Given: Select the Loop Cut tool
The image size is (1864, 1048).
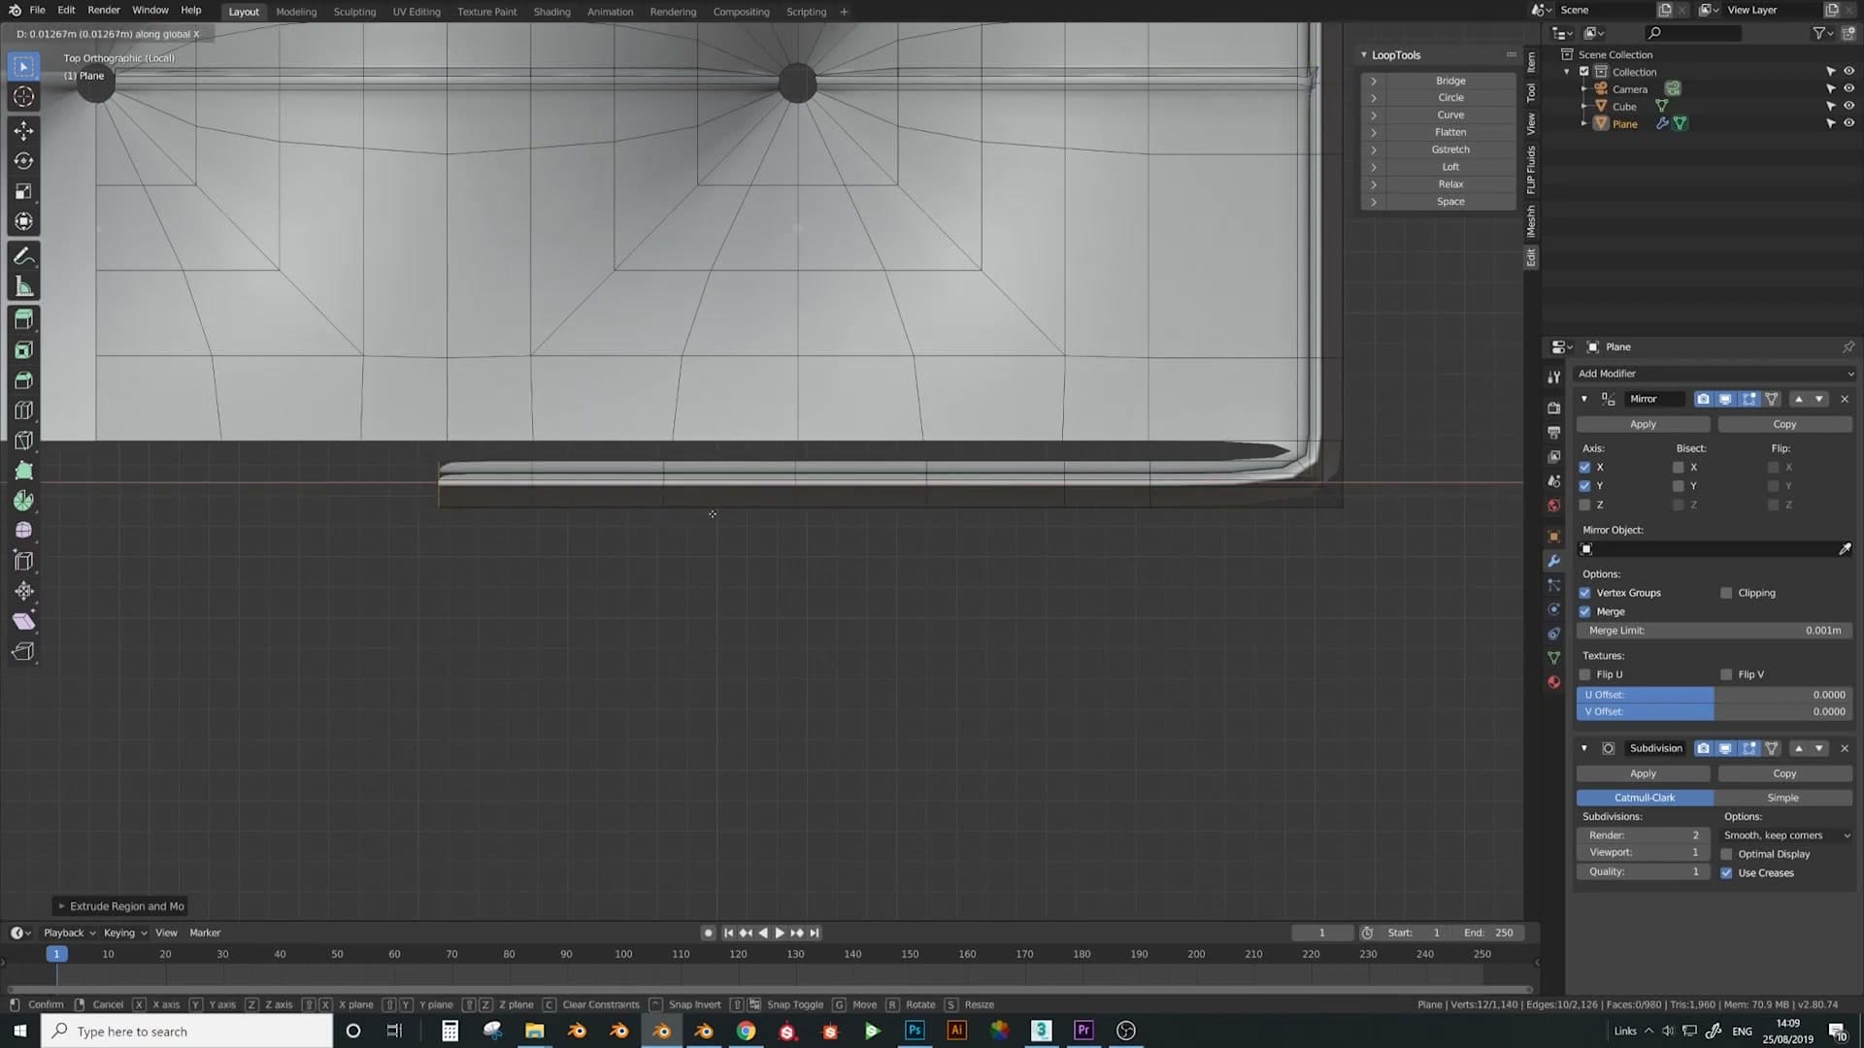Looking at the screenshot, I should pyautogui.click(x=24, y=409).
